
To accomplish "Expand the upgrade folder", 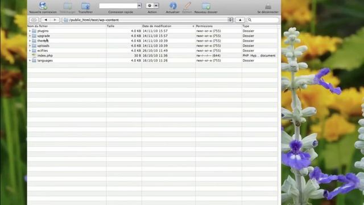I will (30, 36).
